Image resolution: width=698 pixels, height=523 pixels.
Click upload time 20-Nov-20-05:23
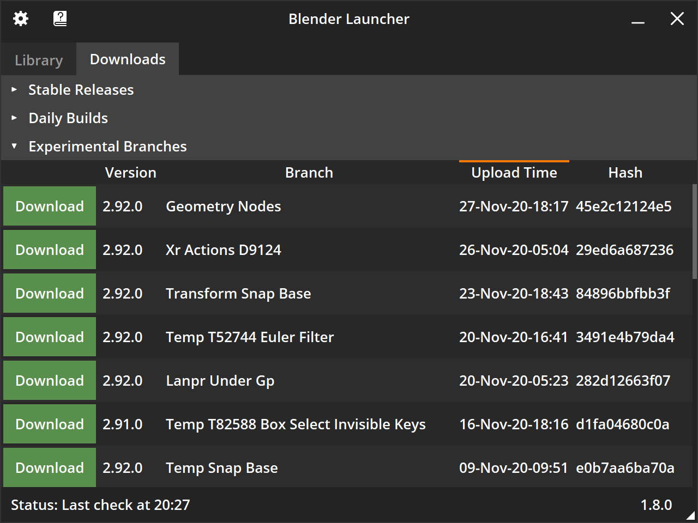[514, 381]
